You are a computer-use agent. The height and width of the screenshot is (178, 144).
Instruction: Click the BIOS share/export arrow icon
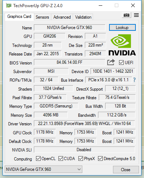pos(111,62)
